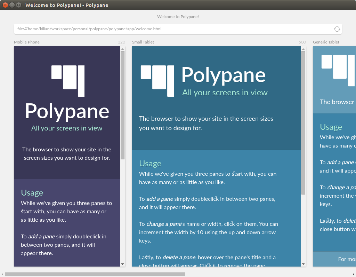Viewport: 356px width, 277px height.
Task: Edit the "Small Tablet" pane name
Action: point(143,42)
